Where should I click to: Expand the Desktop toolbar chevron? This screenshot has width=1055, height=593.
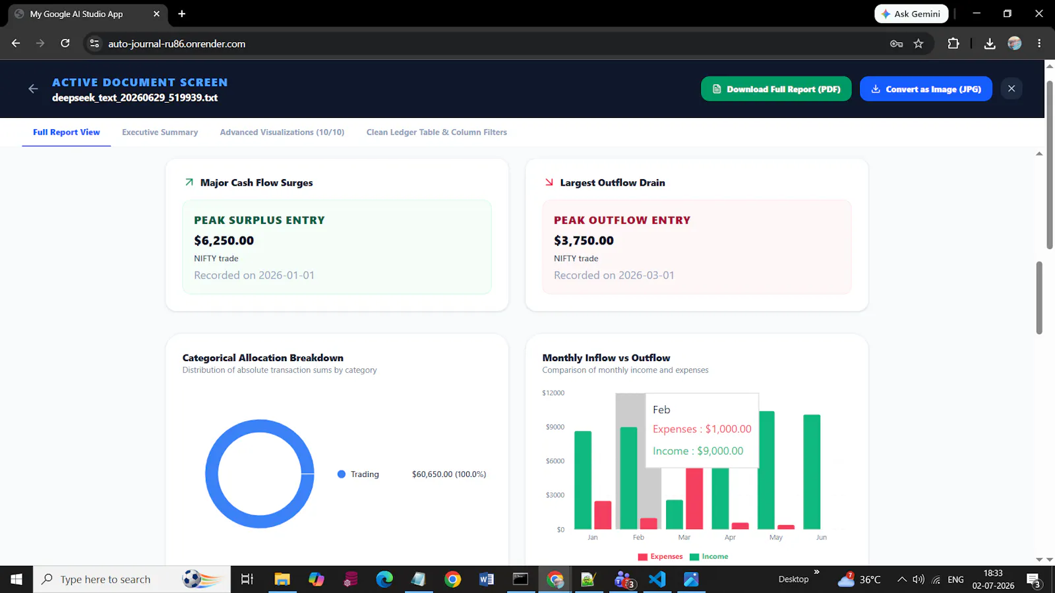pyautogui.click(x=817, y=572)
